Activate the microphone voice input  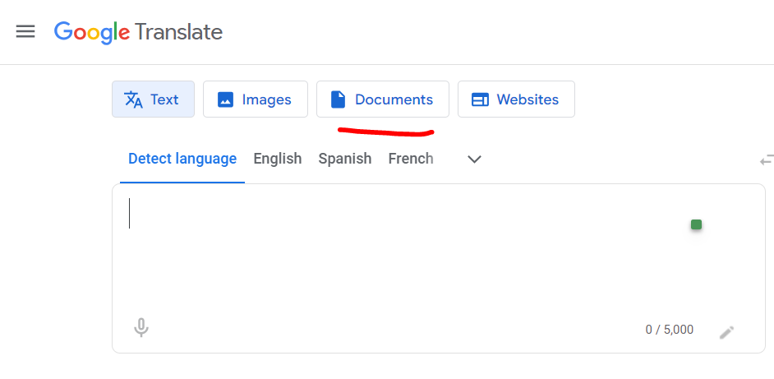pos(141,327)
